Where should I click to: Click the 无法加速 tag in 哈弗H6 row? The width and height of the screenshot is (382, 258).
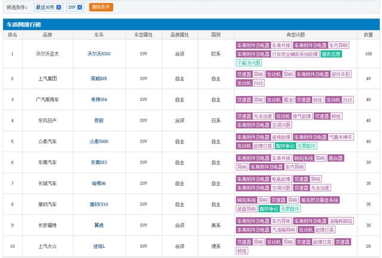320,188
